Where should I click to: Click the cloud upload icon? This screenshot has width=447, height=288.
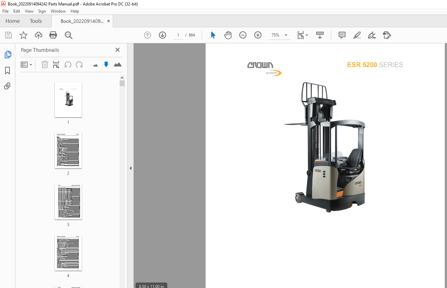pyautogui.click(x=38, y=35)
